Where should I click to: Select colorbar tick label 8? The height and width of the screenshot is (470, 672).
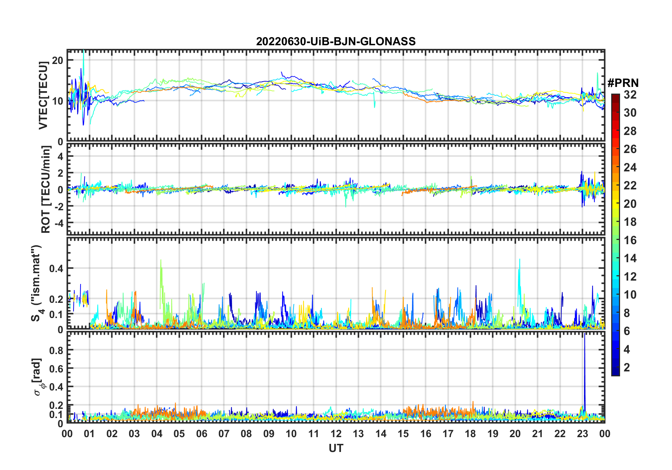point(627,313)
